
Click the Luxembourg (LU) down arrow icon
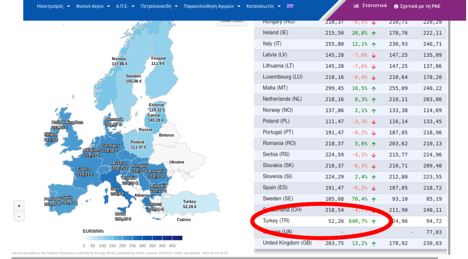click(374, 77)
